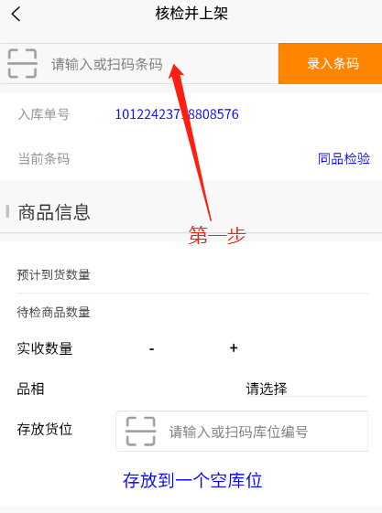Tap the barcode scan icon beside 请输入或扫码条码
The height and width of the screenshot is (513, 382).
(x=22, y=63)
